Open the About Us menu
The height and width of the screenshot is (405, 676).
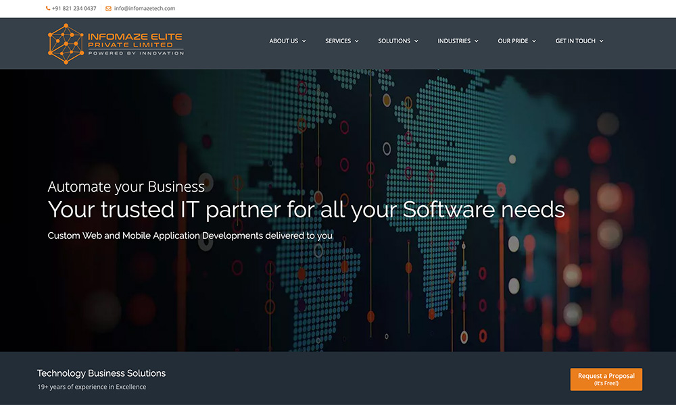283,41
